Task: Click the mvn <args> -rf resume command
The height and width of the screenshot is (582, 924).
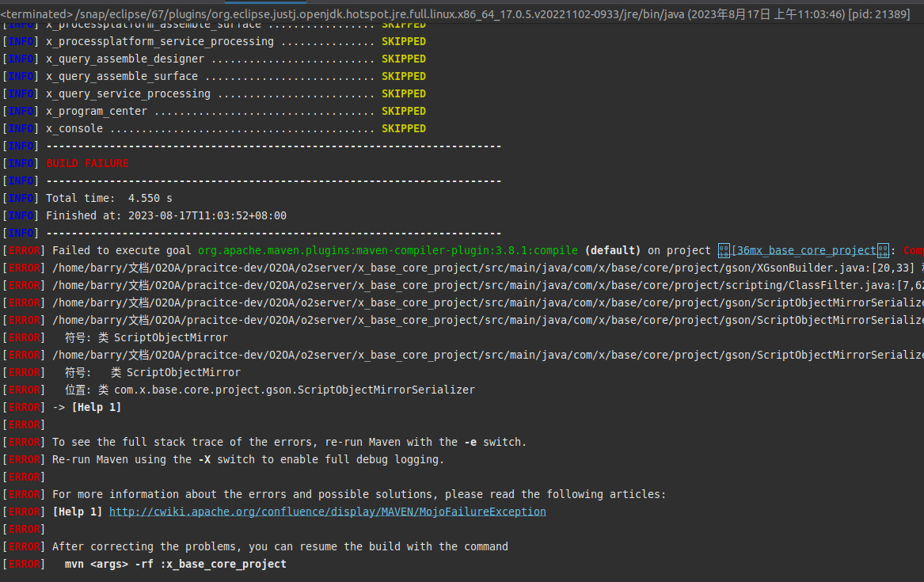Action: pyautogui.click(x=175, y=564)
